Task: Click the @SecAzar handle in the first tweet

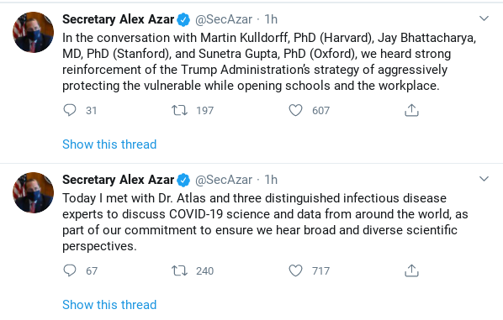Action: point(224,19)
